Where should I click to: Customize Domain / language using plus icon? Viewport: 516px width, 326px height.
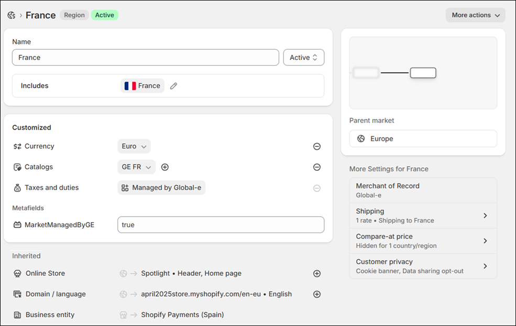(x=317, y=294)
